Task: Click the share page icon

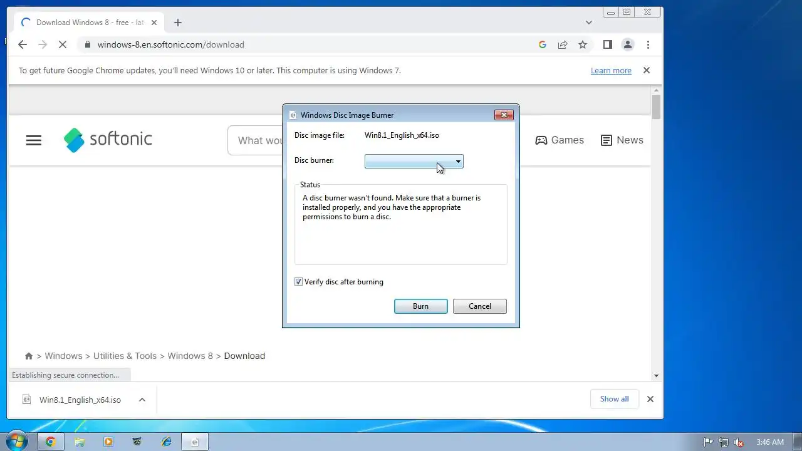Action: (563, 44)
